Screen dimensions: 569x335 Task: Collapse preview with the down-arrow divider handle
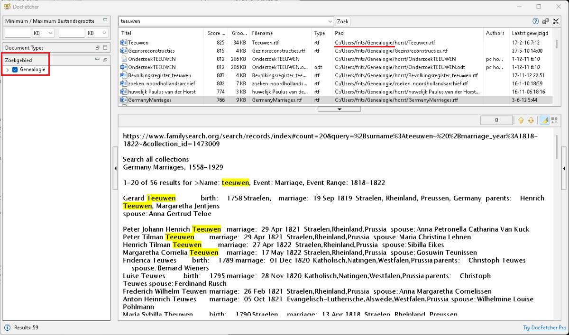click(x=339, y=109)
